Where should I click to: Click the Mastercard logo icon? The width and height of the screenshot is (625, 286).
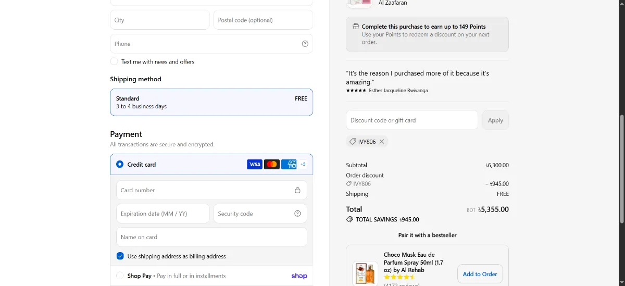click(272, 165)
